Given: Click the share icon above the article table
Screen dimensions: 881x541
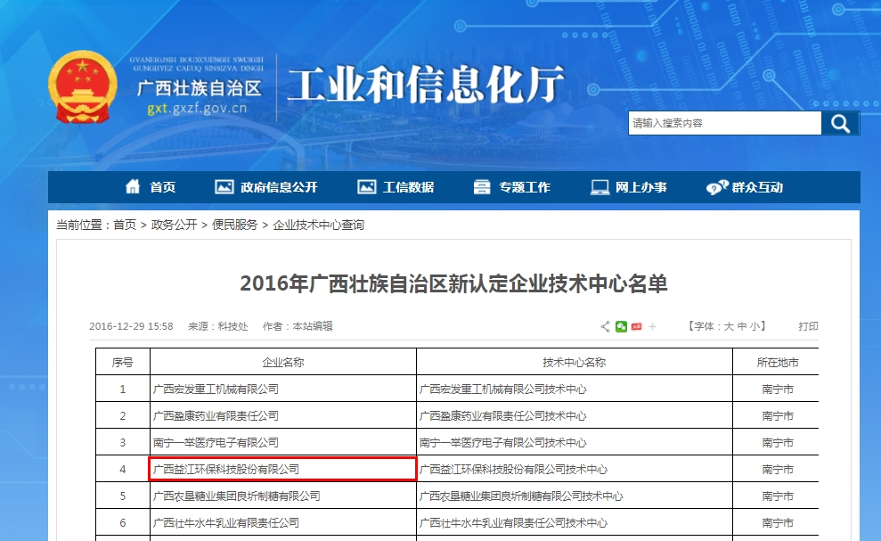Looking at the screenshot, I should (604, 326).
